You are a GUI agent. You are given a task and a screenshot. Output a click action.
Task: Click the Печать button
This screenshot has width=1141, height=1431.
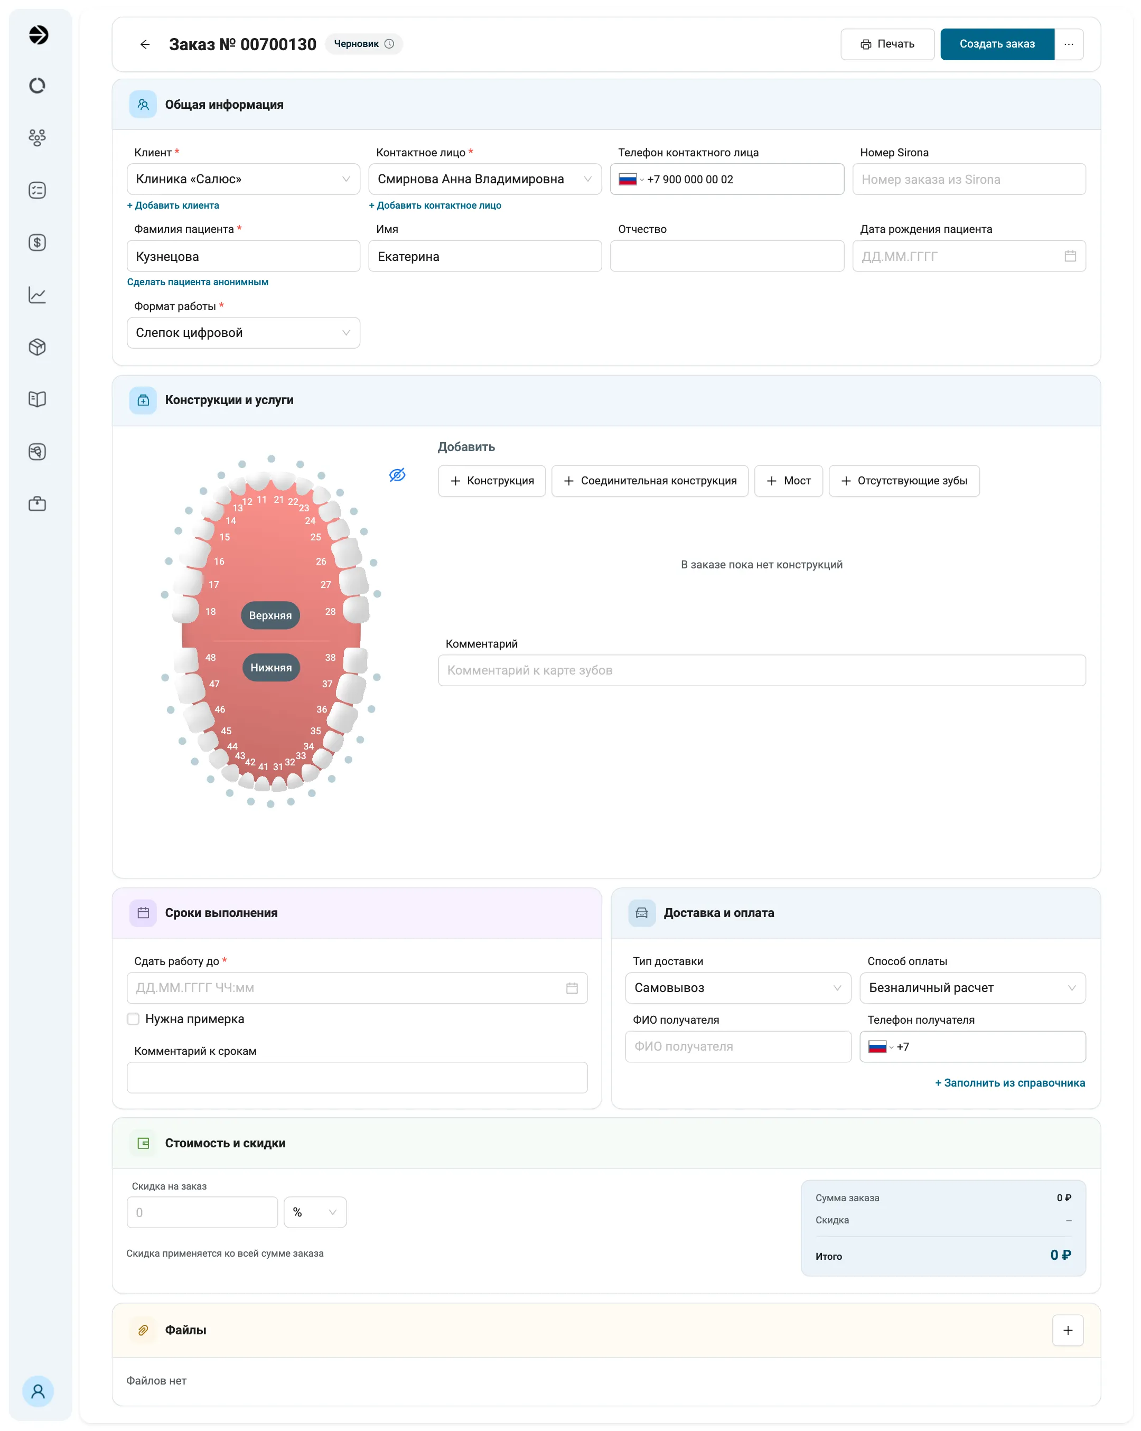coord(887,44)
